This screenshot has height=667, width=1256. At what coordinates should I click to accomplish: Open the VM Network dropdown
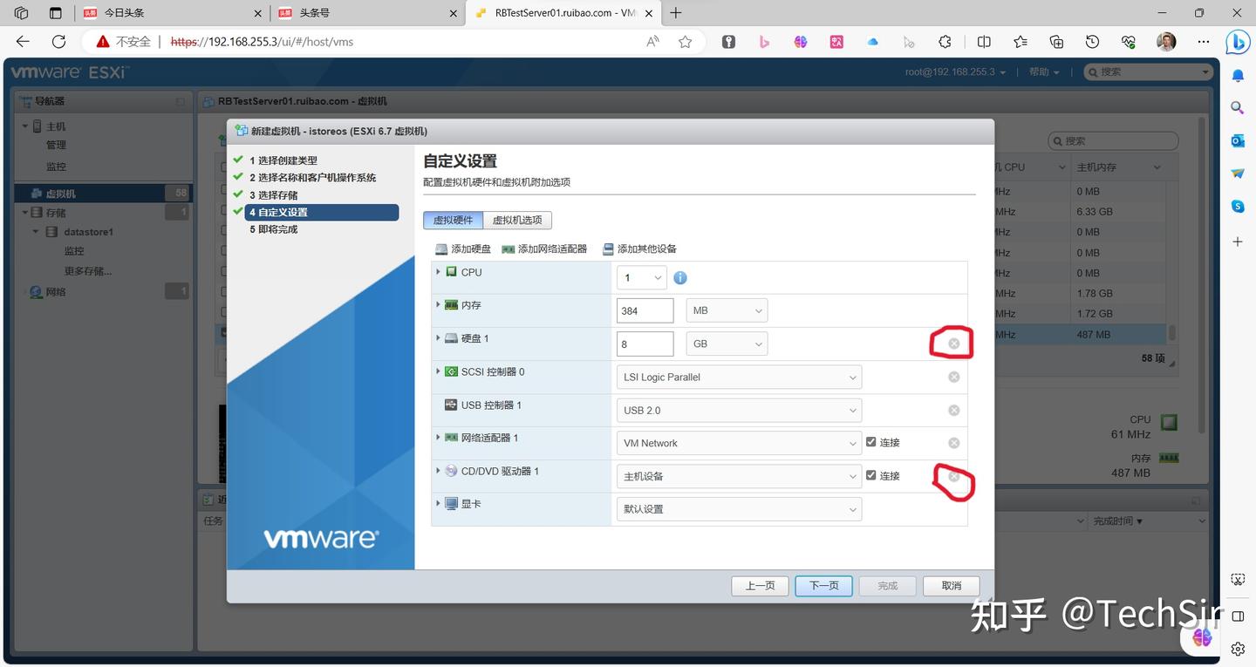click(x=739, y=443)
